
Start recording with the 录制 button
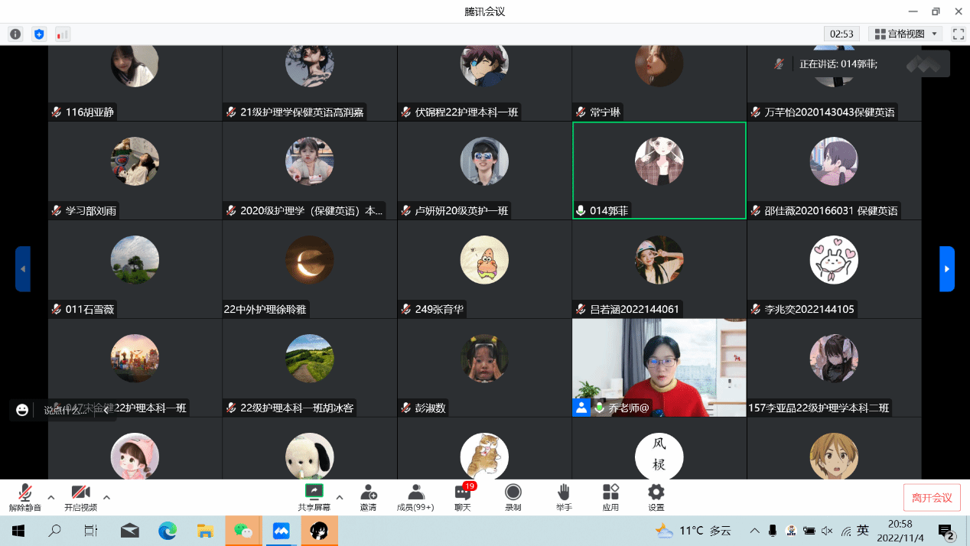(513, 496)
